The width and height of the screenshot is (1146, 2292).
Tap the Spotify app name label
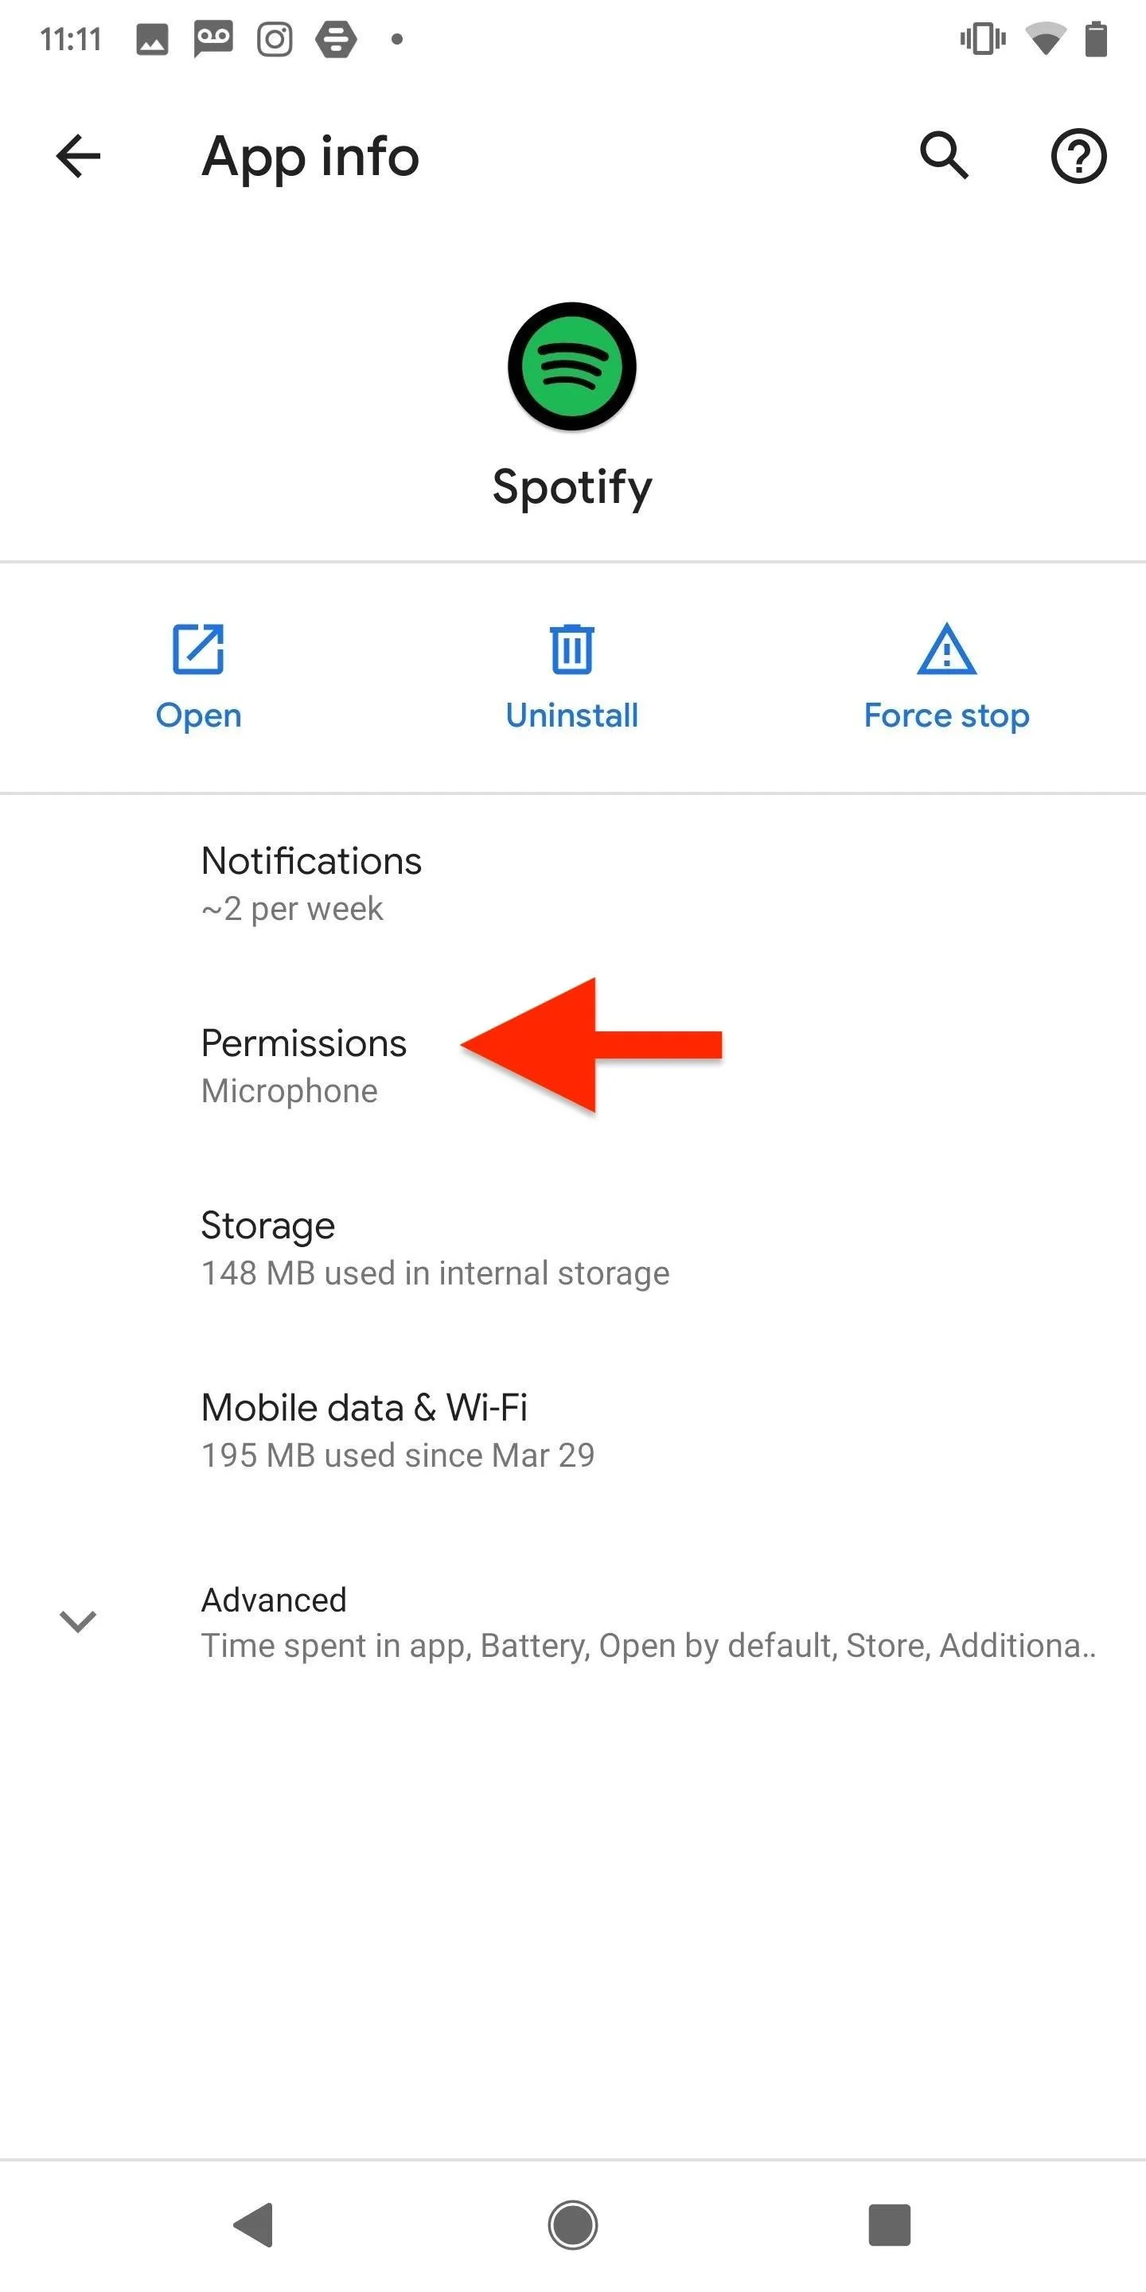[x=572, y=488]
